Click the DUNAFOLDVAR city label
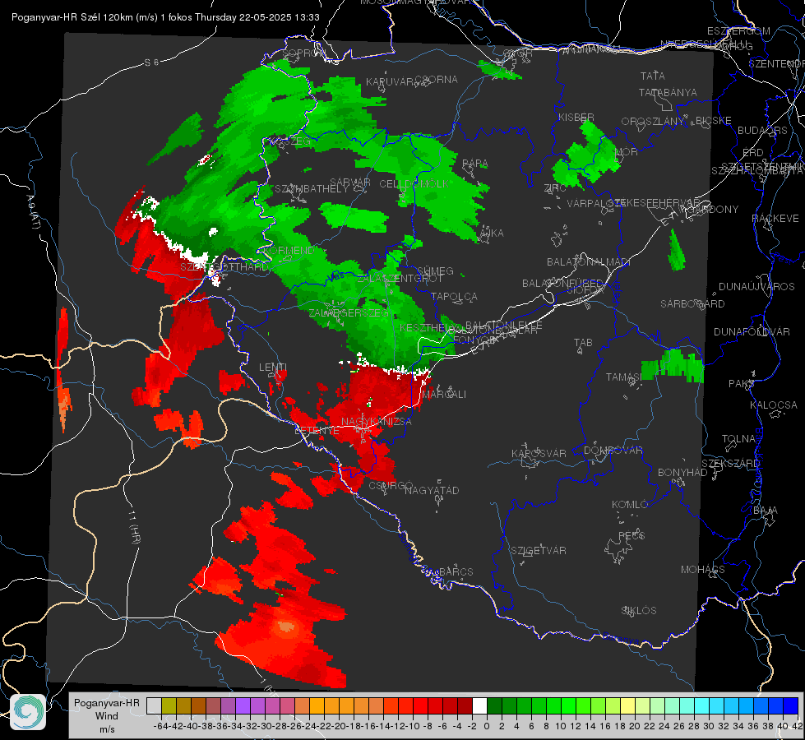 [x=752, y=331]
